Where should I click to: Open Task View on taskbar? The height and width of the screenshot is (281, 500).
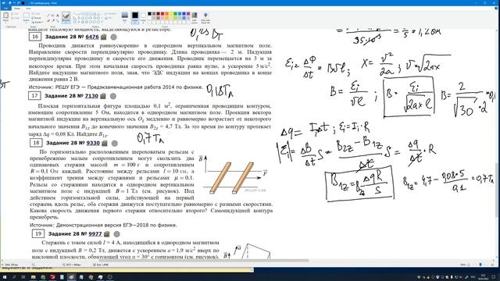(x=23, y=277)
